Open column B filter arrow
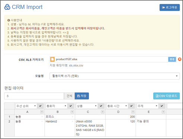 (x=72, y=112)
